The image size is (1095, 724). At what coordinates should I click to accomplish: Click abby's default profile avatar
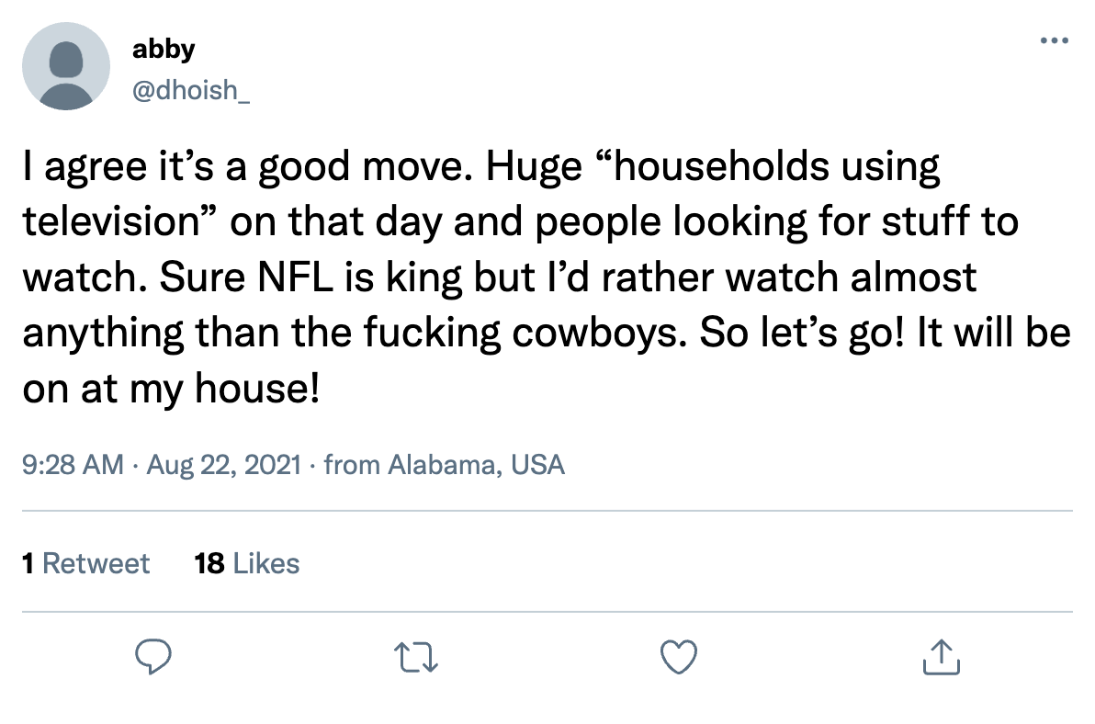pyautogui.click(x=65, y=66)
